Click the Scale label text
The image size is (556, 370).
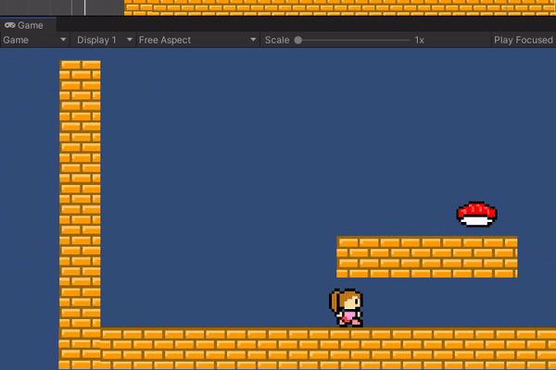coord(276,41)
